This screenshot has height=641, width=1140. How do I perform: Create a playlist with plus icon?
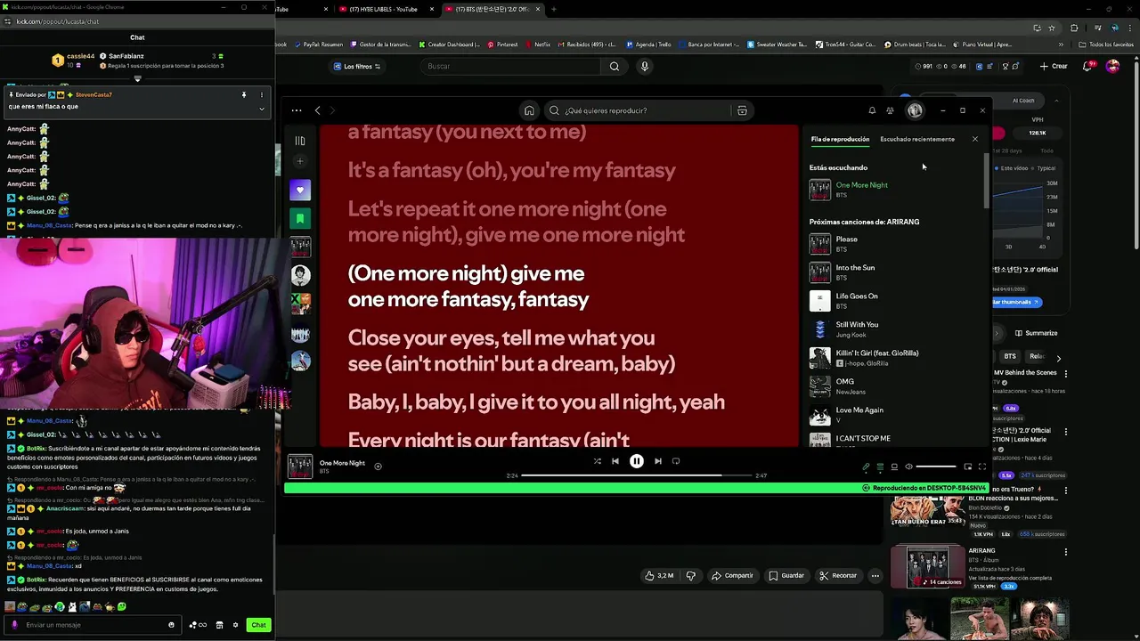[x=300, y=161]
